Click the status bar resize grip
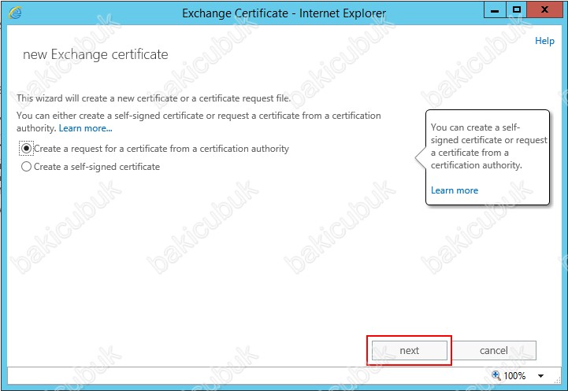Viewport: 568px width, 391px height. point(557,380)
